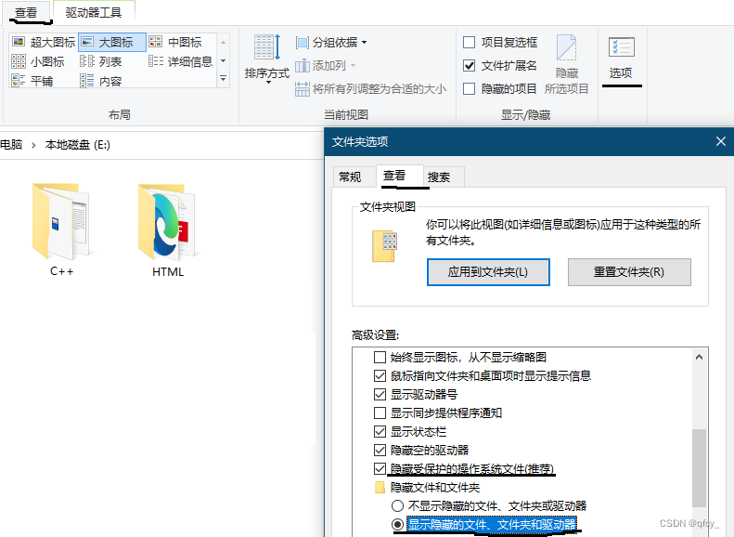The height and width of the screenshot is (537, 734).
Task: Close the Folder Options dialog
Action: (x=720, y=141)
